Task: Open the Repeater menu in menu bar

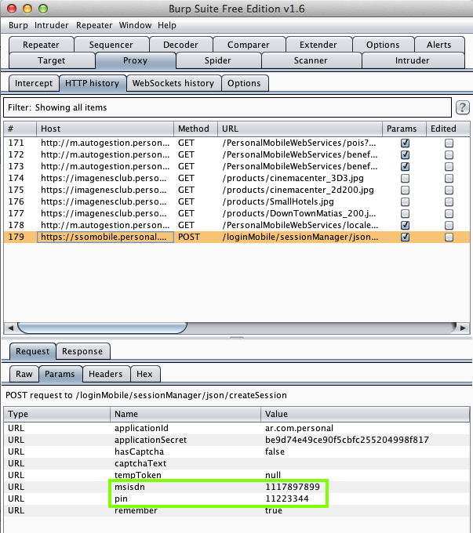Action: [94, 26]
